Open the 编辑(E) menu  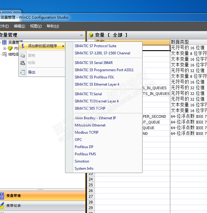point(20,26)
